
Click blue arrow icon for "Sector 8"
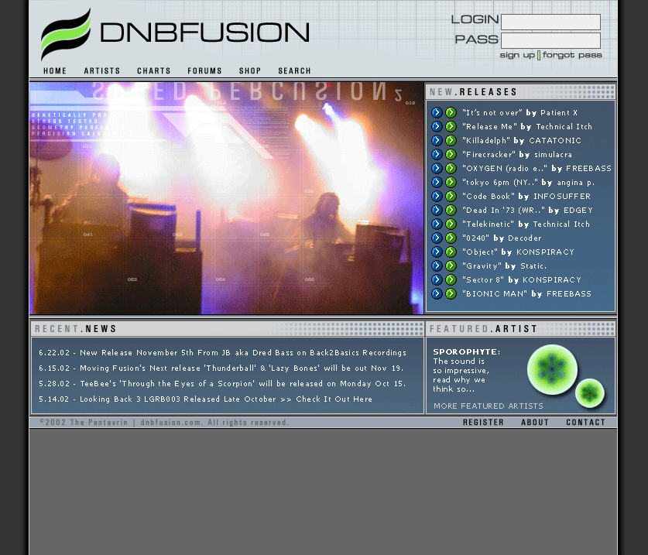pos(437,279)
